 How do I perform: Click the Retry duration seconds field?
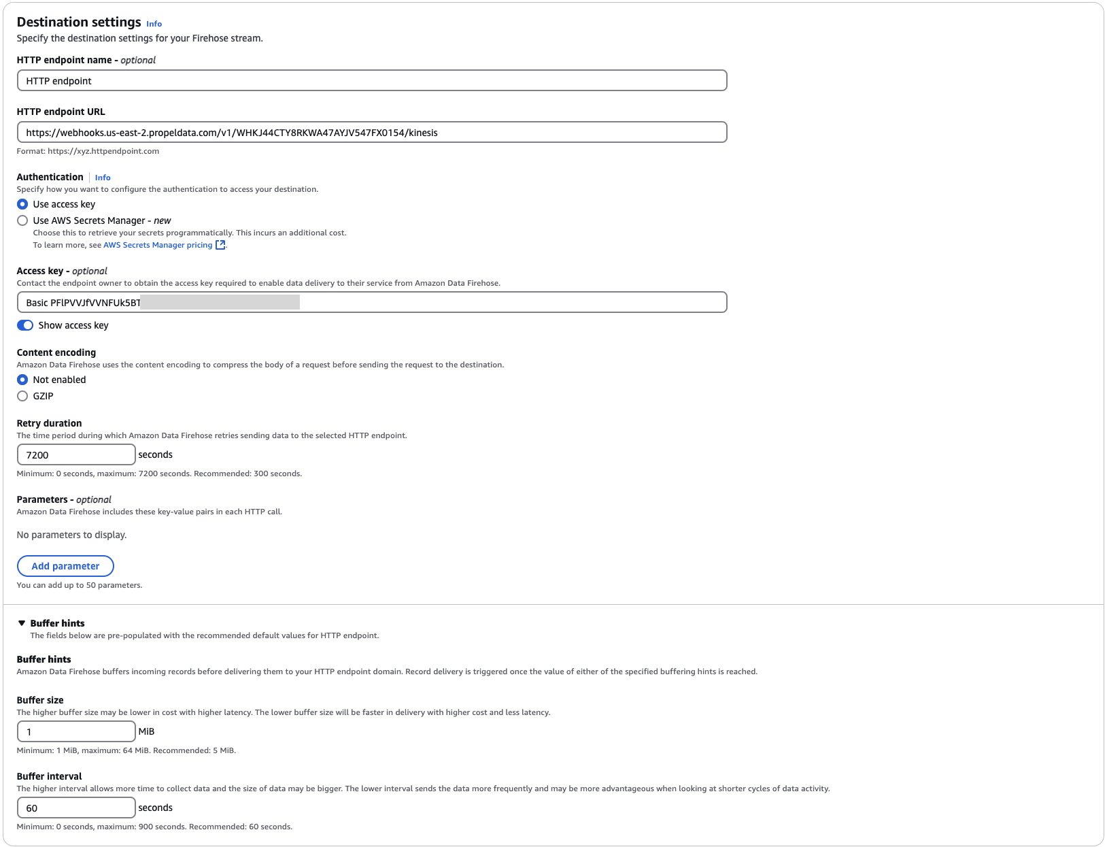[x=75, y=454]
